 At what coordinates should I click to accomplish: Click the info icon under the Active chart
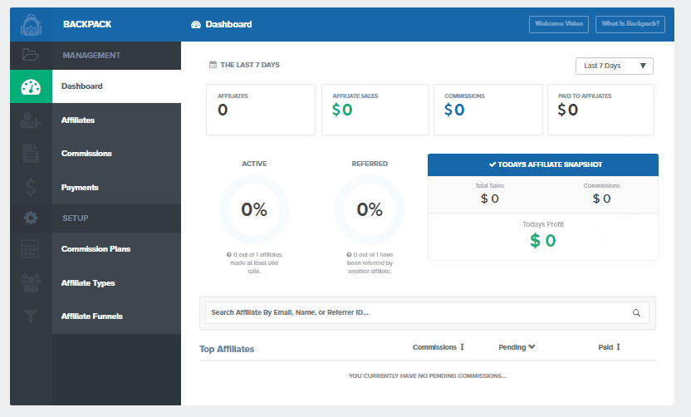click(x=228, y=255)
